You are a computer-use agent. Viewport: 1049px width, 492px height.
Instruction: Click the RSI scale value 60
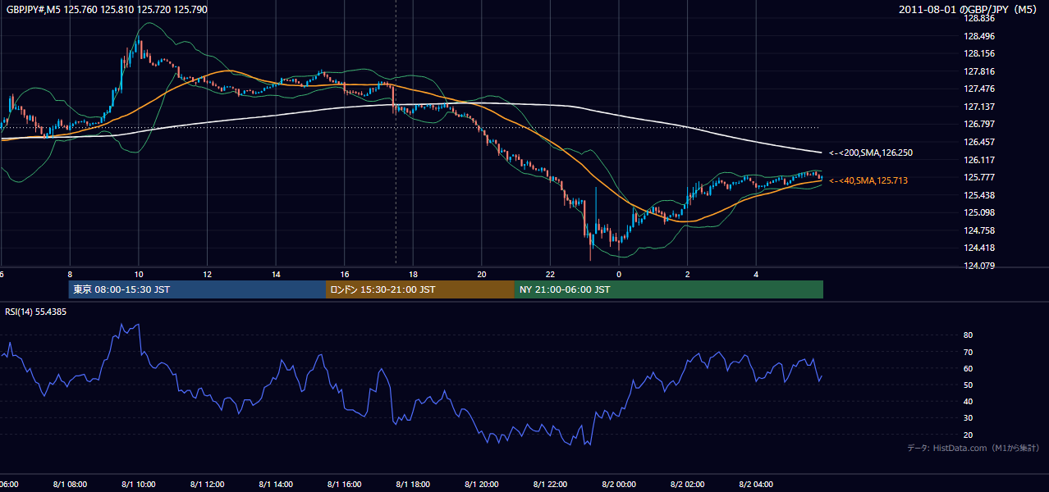968,368
